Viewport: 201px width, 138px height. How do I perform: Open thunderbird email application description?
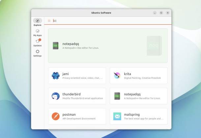tap(82, 98)
